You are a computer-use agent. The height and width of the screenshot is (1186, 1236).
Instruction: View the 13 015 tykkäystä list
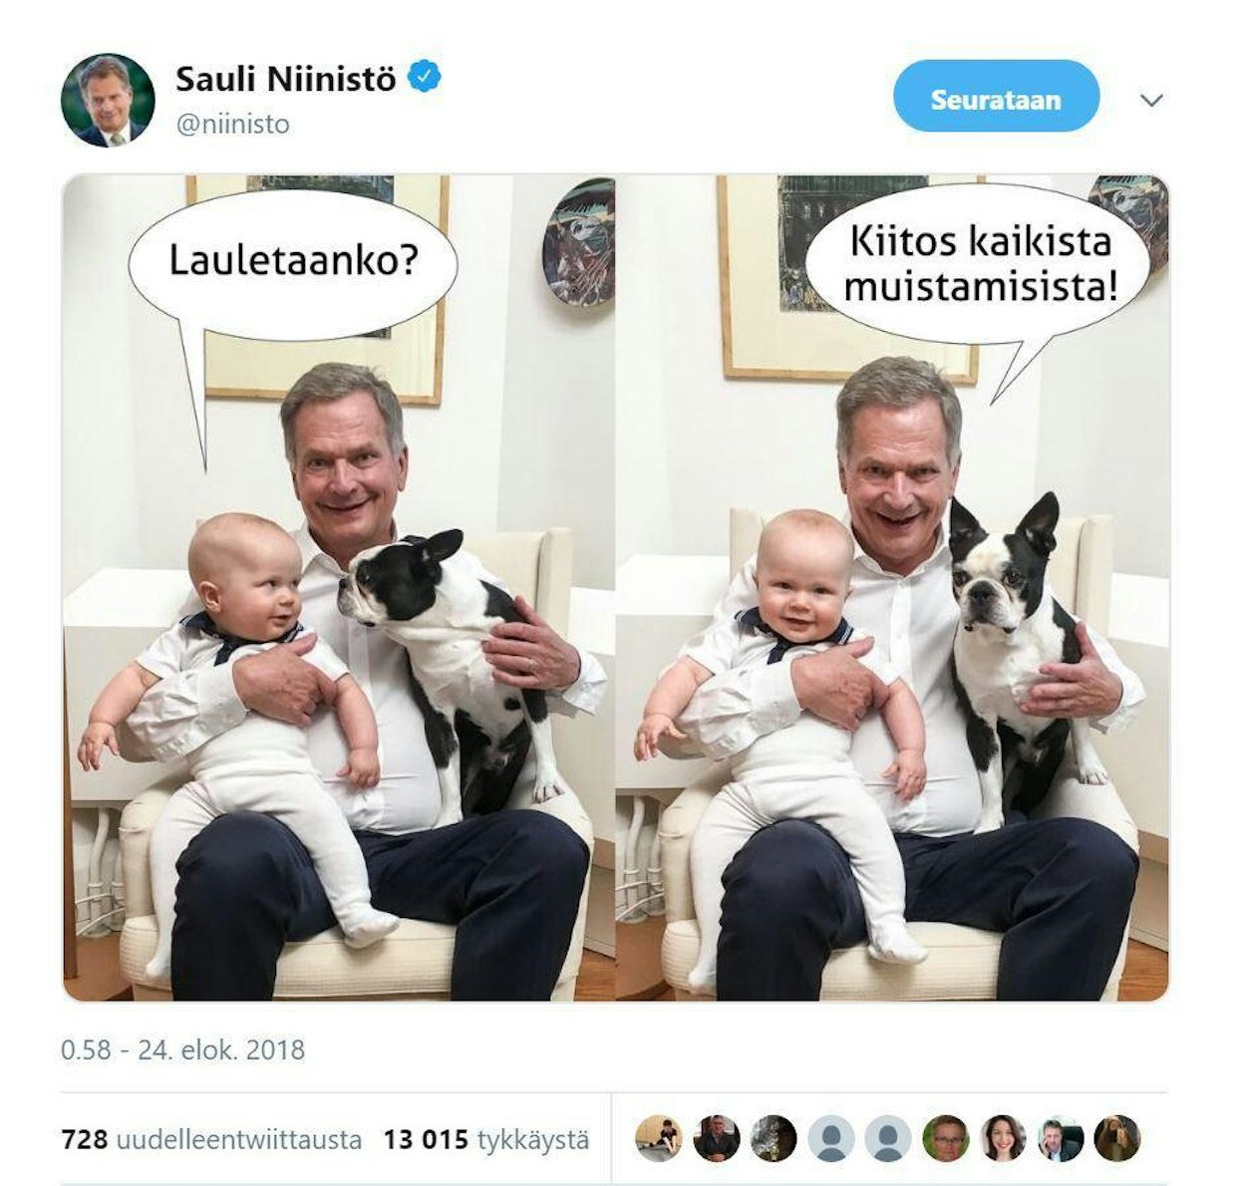(485, 1138)
